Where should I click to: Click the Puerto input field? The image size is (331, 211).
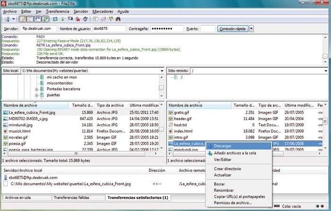(x=208, y=29)
